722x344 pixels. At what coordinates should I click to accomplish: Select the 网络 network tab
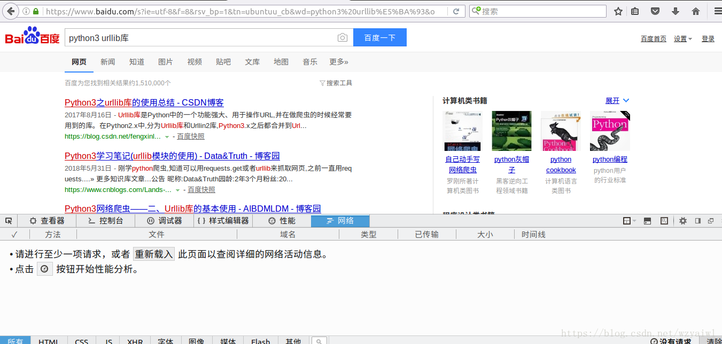(340, 221)
